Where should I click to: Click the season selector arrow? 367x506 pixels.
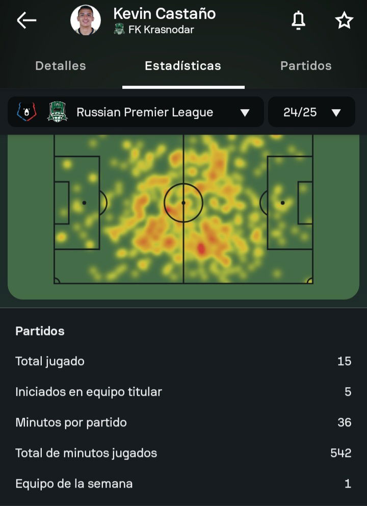[336, 112]
